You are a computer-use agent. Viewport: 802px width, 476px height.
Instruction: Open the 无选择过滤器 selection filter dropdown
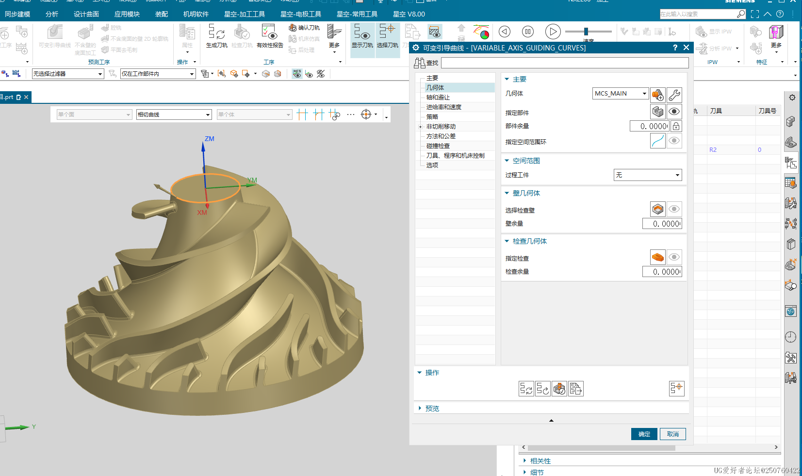68,74
